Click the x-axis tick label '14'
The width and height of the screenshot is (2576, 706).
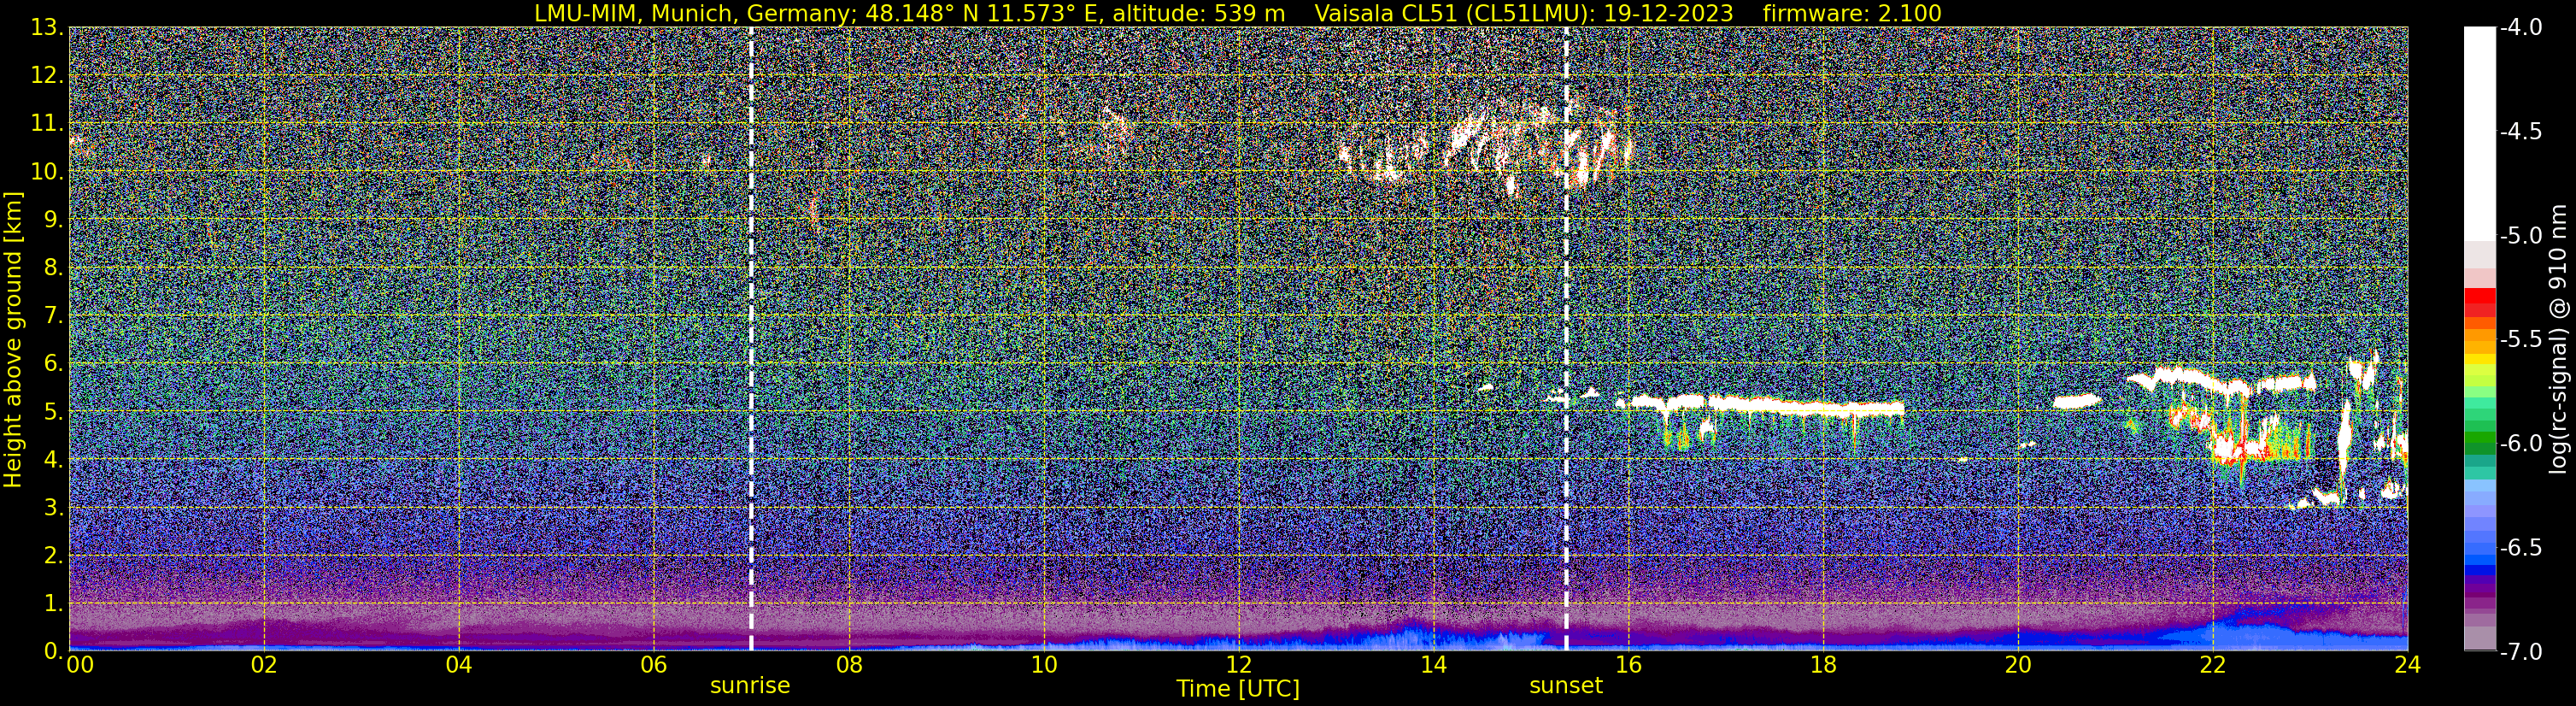click(1434, 664)
